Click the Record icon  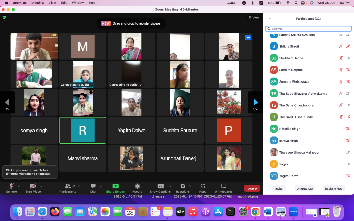[x=137, y=186]
